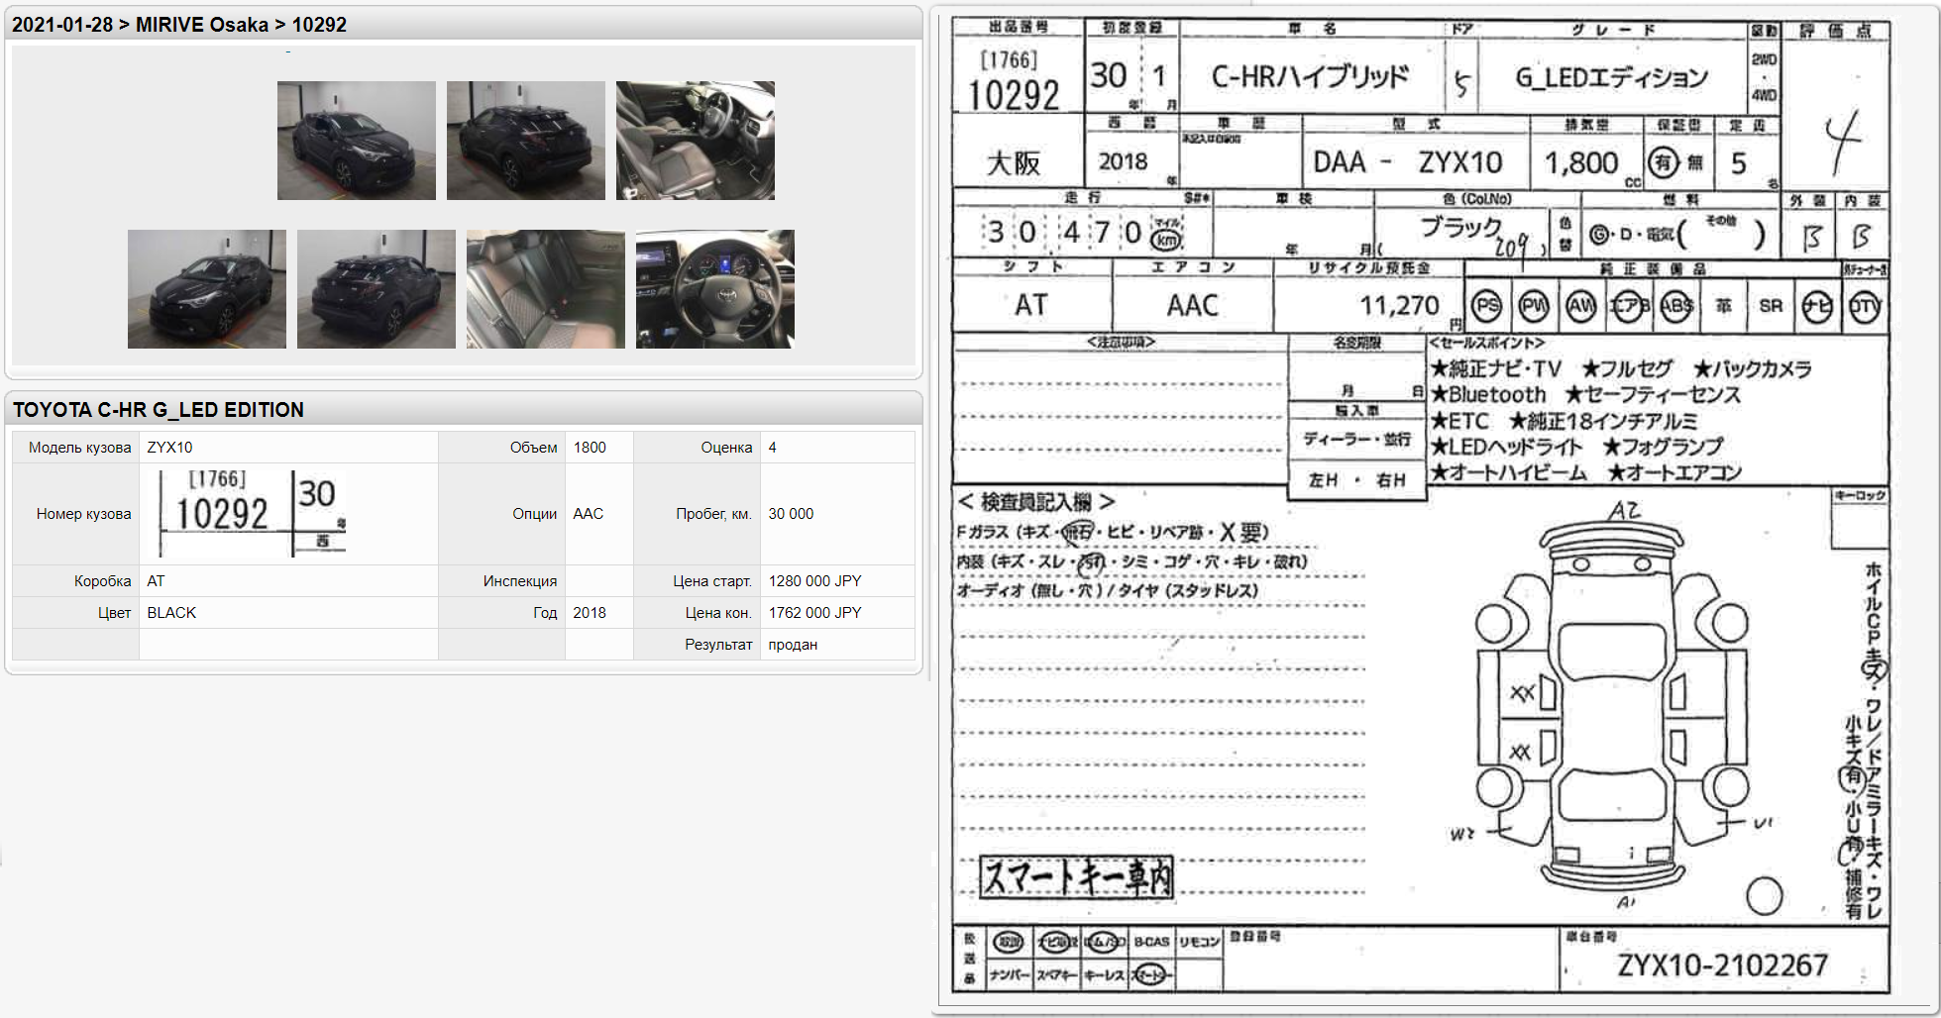Select the Год value '2018'
The height and width of the screenshot is (1018, 1941).
[590, 613]
